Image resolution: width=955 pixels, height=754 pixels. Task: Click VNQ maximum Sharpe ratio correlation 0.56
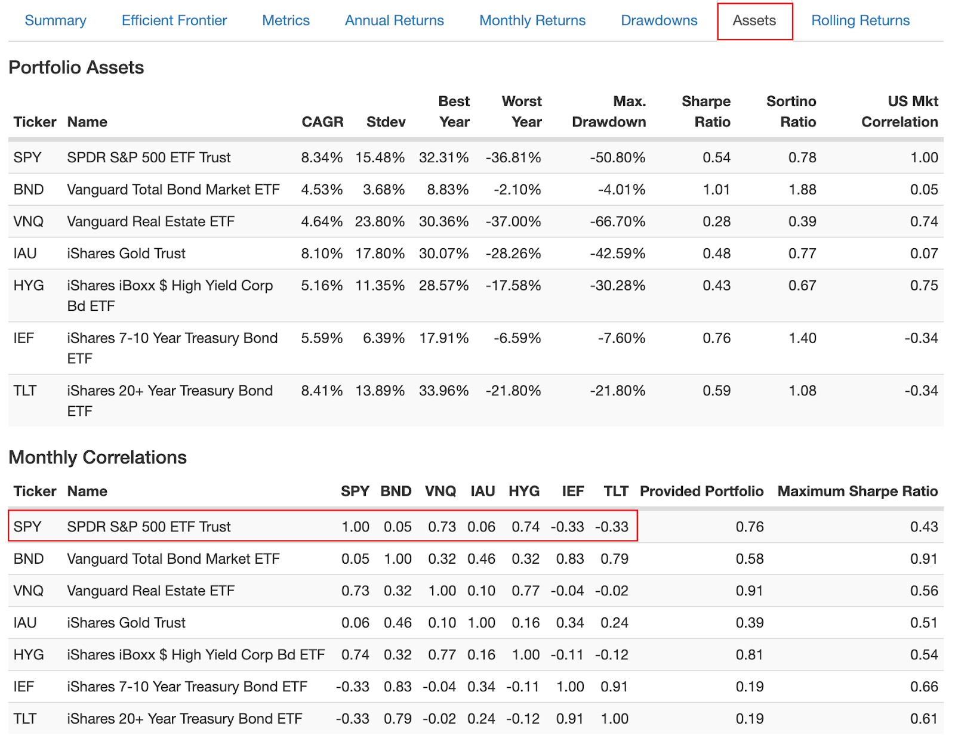click(924, 591)
